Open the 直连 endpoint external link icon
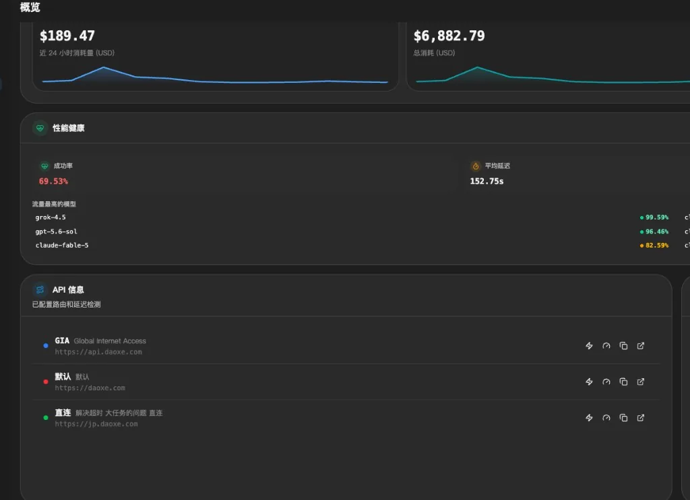Image resolution: width=690 pixels, height=500 pixels. [x=640, y=418]
